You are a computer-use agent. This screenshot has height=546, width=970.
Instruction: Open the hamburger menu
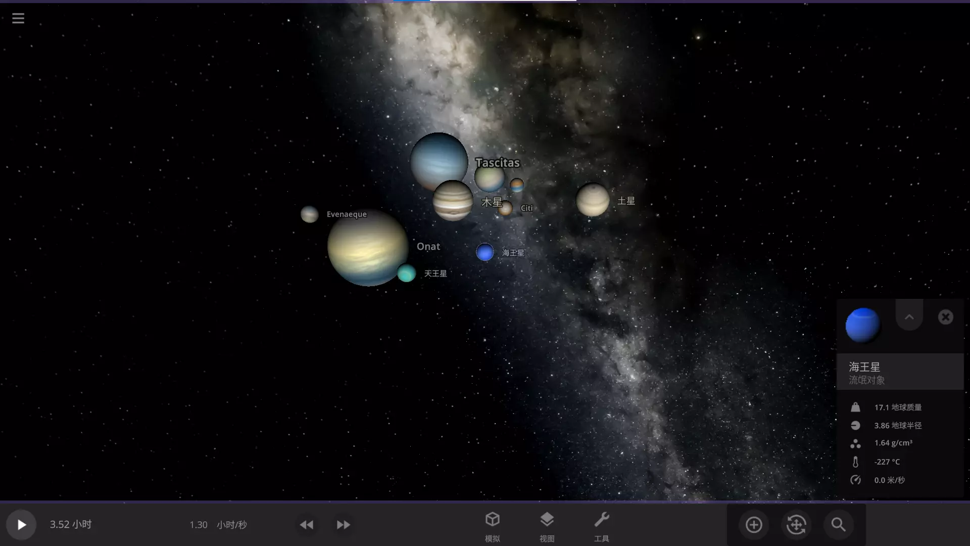tap(18, 19)
